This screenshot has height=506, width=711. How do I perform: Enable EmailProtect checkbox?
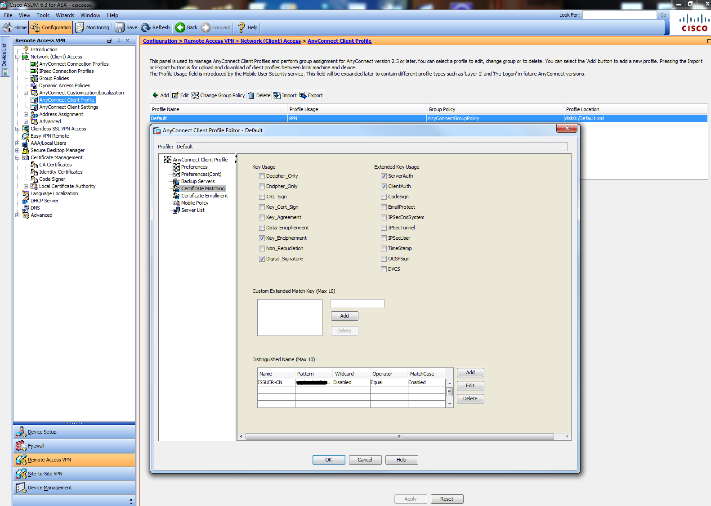pos(384,207)
